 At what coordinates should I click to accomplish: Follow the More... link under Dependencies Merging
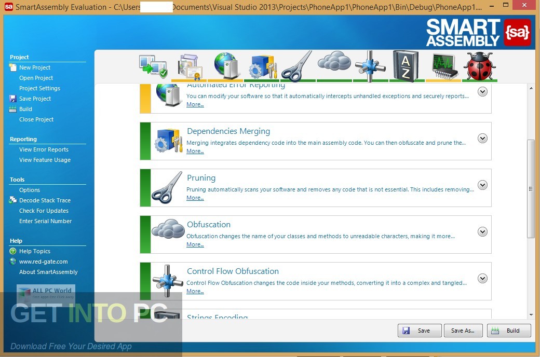click(195, 151)
